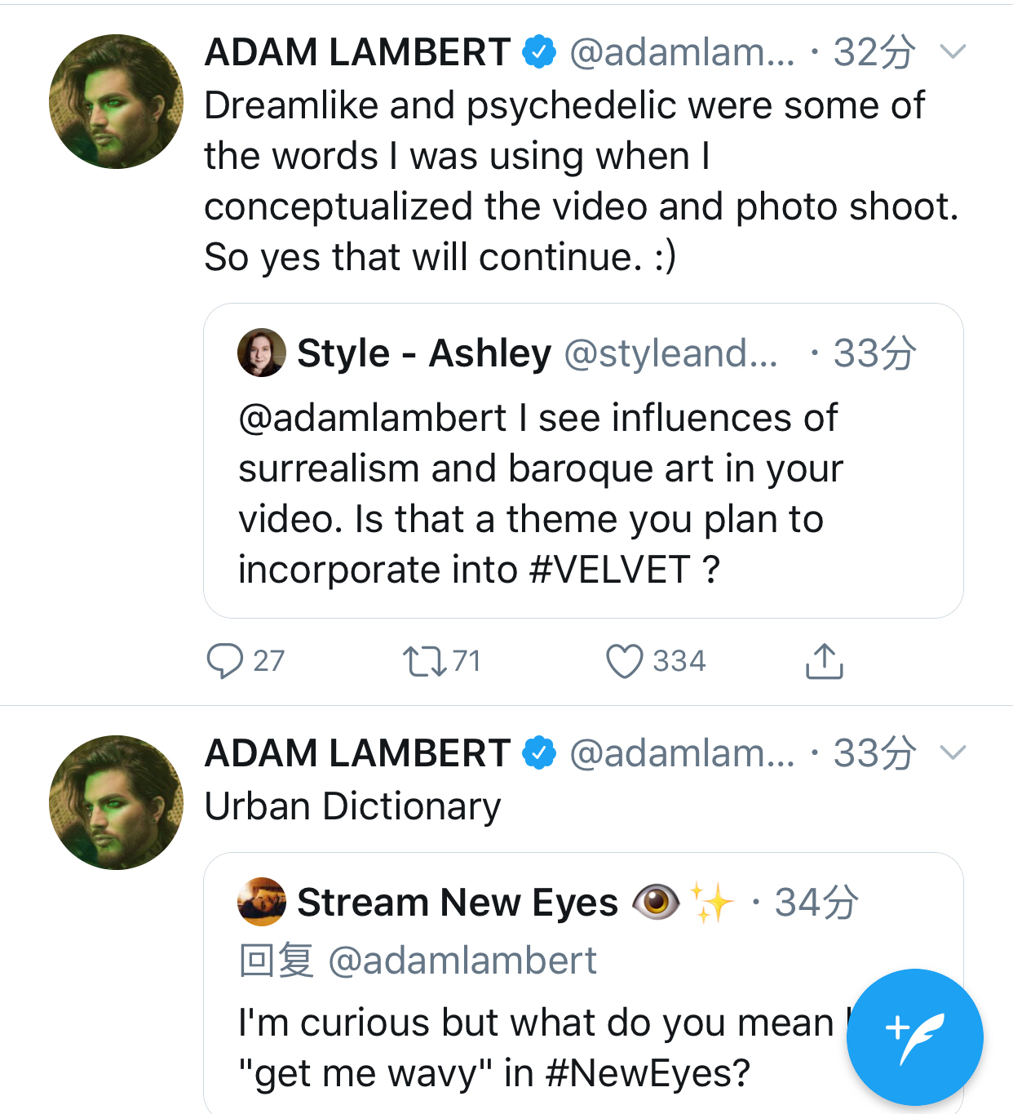Tap the verified badge on second tweet
The height and width of the screenshot is (1114, 1013).
(539, 752)
